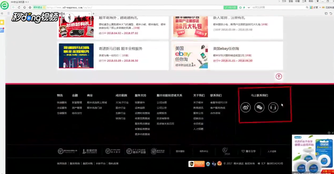This screenshot has height=174, width=334.
Task: Click the green toolbar button in address bar
Action: point(230,7)
